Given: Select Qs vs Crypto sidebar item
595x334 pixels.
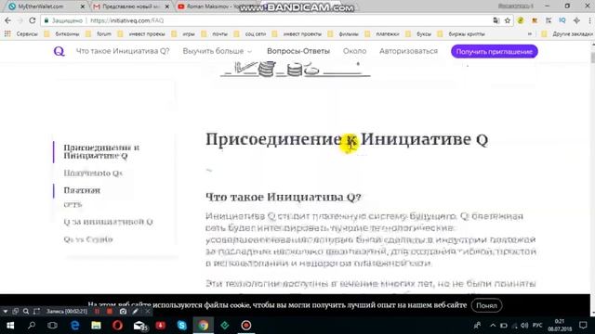Looking at the screenshot, I should 88,239.
